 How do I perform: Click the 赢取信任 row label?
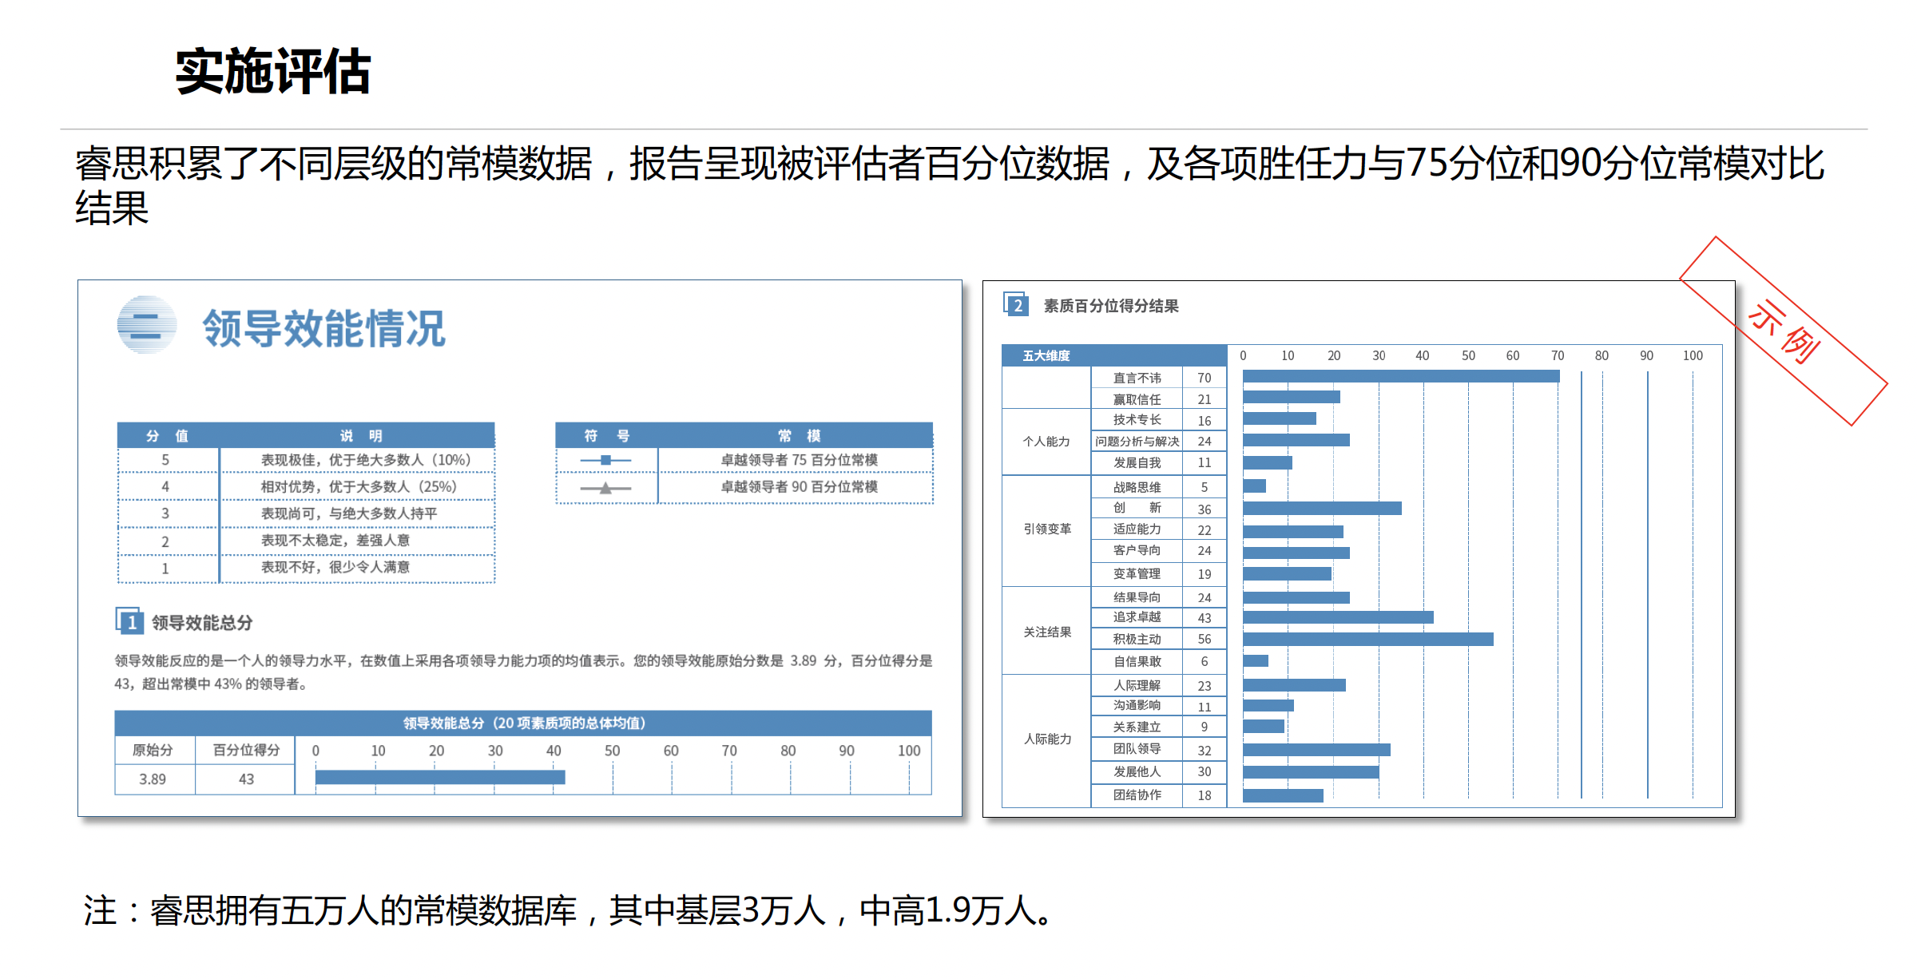pyautogui.click(x=1137, y=399)
